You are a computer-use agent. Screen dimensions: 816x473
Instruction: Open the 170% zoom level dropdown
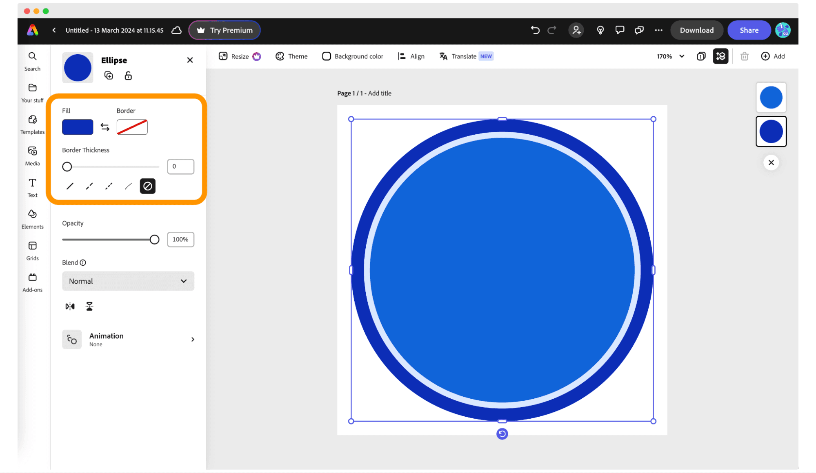pos(670,56)
